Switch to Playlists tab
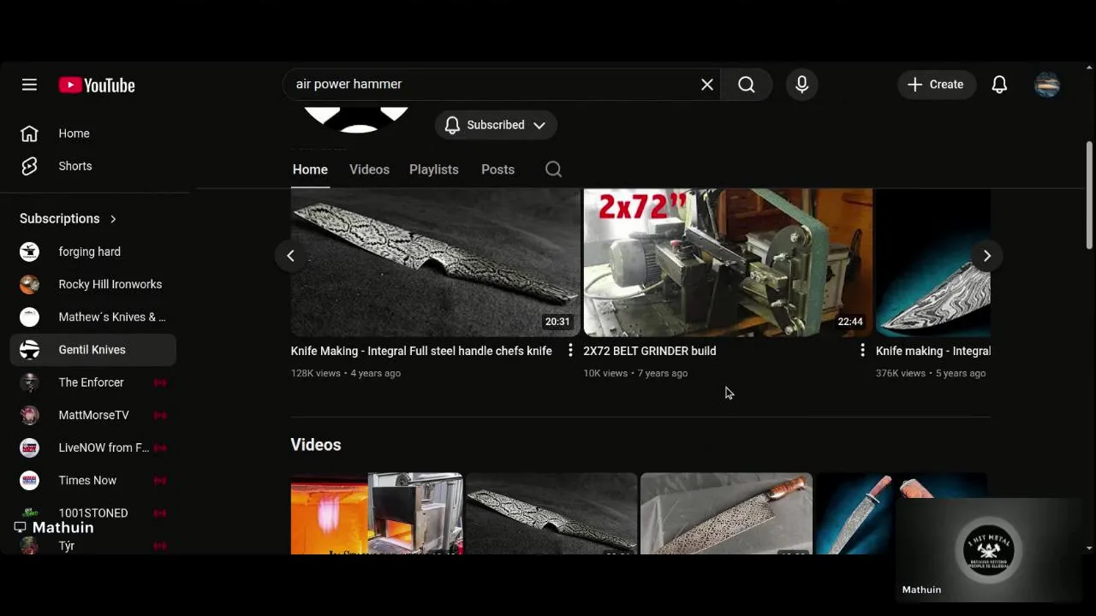The width and height of the screenshot is (1096, 616). click(x=434, y=169)
